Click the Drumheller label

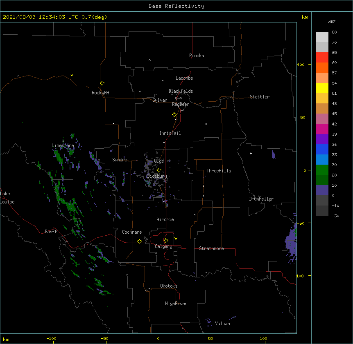click(x=261, y=199)
